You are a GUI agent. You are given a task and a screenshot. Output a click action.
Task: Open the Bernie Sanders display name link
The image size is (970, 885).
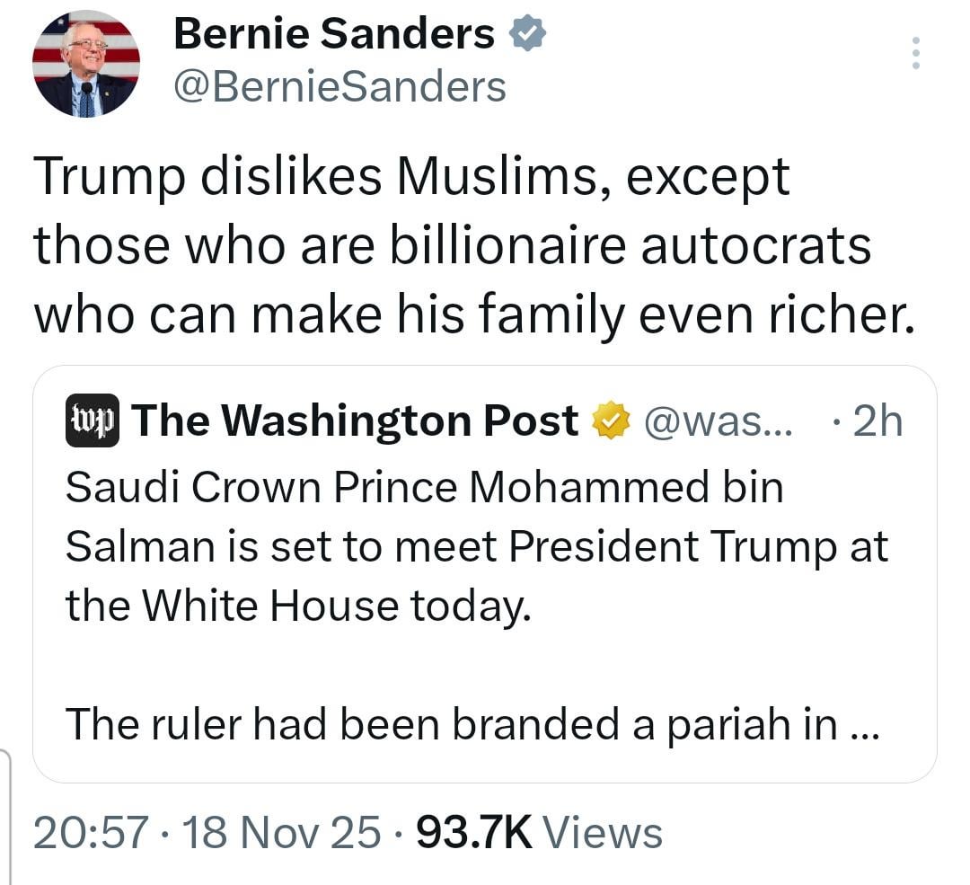click(333, 34)
